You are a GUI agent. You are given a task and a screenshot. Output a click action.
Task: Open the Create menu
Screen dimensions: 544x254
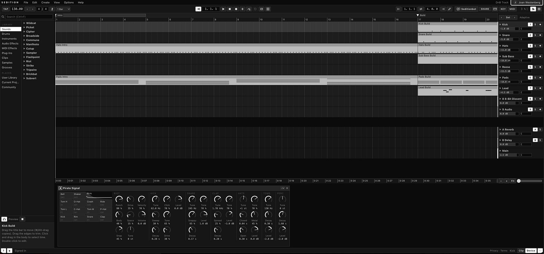click(45, 3)
